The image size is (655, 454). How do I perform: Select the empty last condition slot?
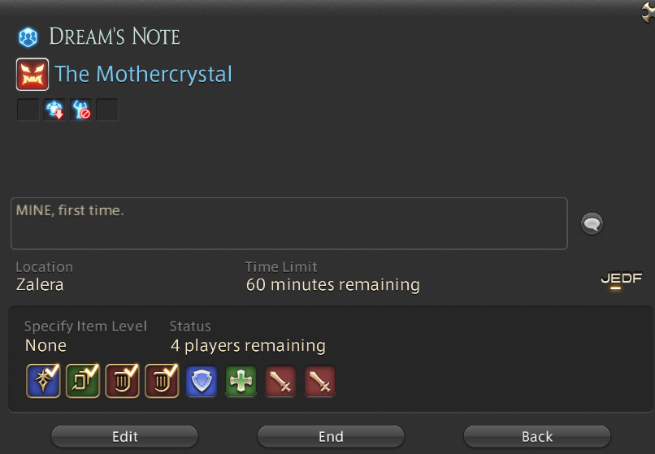[x=107, y=110]
